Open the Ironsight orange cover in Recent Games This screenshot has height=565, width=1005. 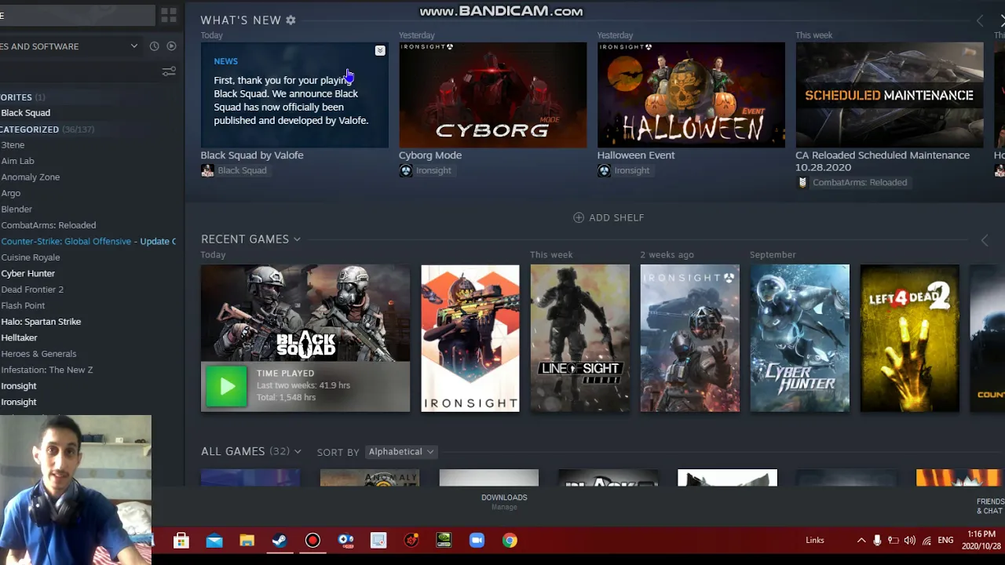(470, 338)
